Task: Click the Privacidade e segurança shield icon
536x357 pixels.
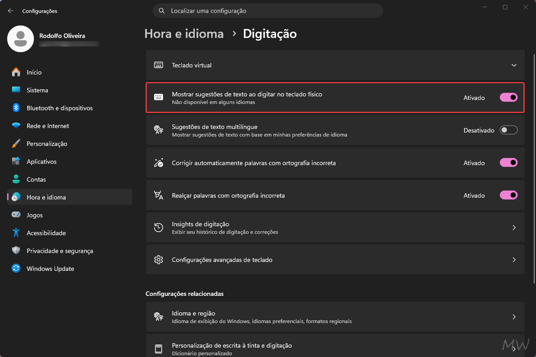Action: 16,251
